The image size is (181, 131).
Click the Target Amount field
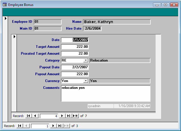pyautogui.click(x=75, y=47)
